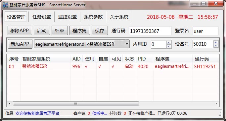Minimize the SmartHome Server window

[x=195, y=3]
